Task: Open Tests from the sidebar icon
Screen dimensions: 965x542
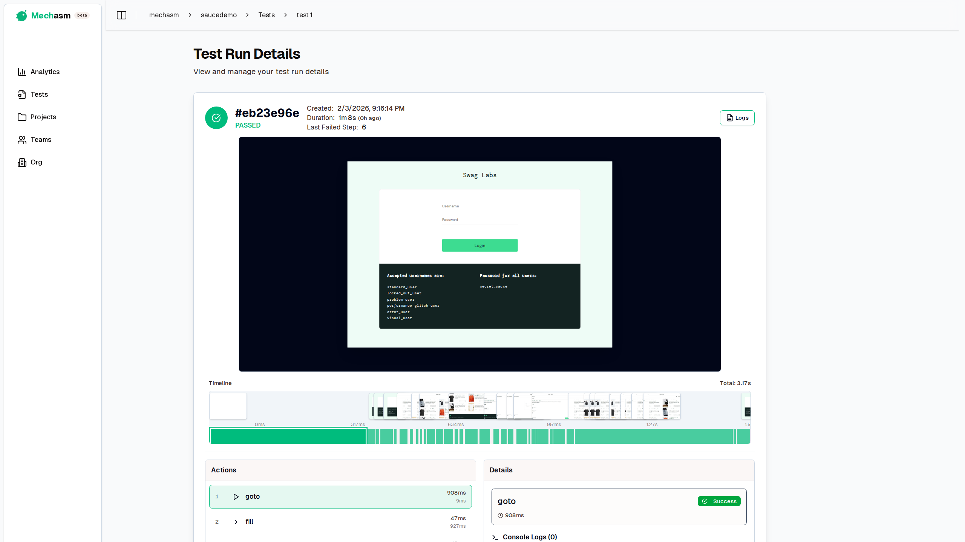Action: tap(22, 94)
